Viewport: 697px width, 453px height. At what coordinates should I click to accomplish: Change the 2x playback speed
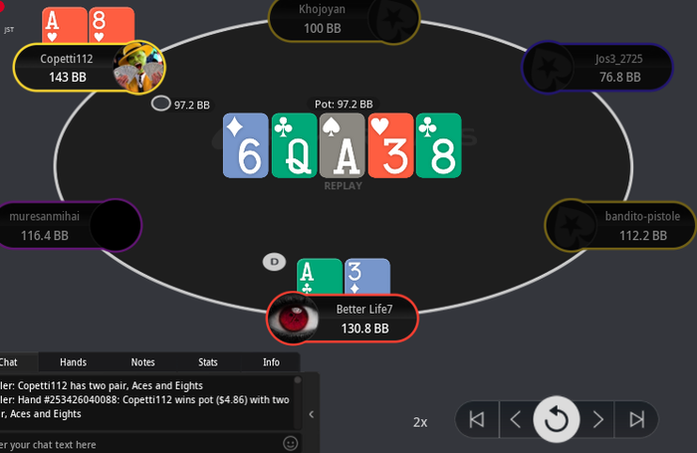tap(420, 422)
